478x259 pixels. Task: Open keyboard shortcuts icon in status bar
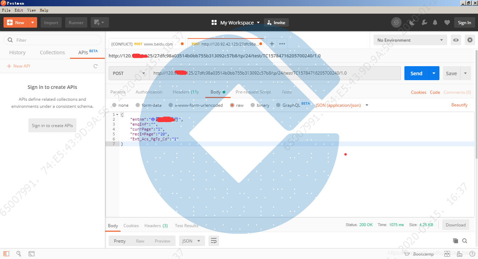(x=459, y=254)
